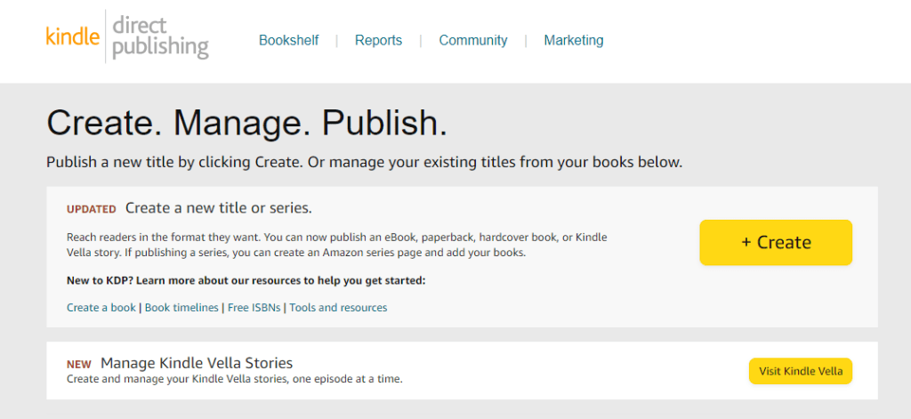Open the 'Create a book' link
The width and height of the screenshot is (911, 419).
[x=101, y=308]
